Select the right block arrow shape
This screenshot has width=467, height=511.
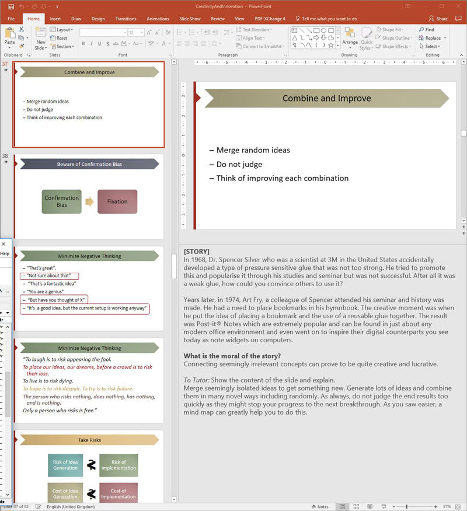316,38
